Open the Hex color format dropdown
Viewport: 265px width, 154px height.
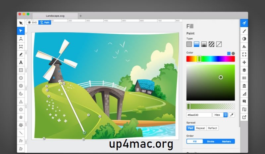pyautogui.click(x=220, y=115)
